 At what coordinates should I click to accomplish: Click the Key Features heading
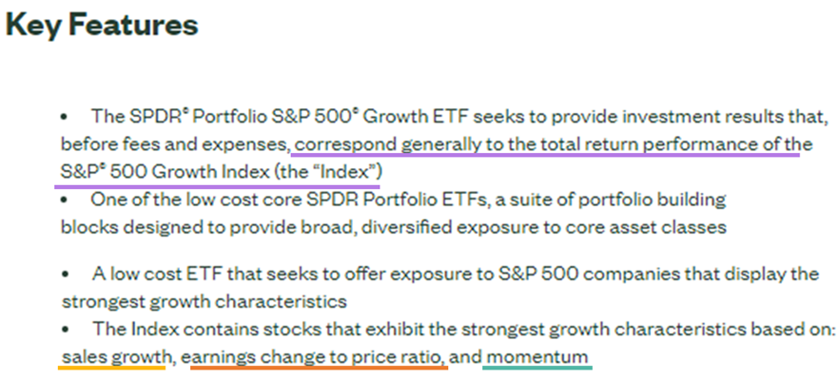[102, 25]
